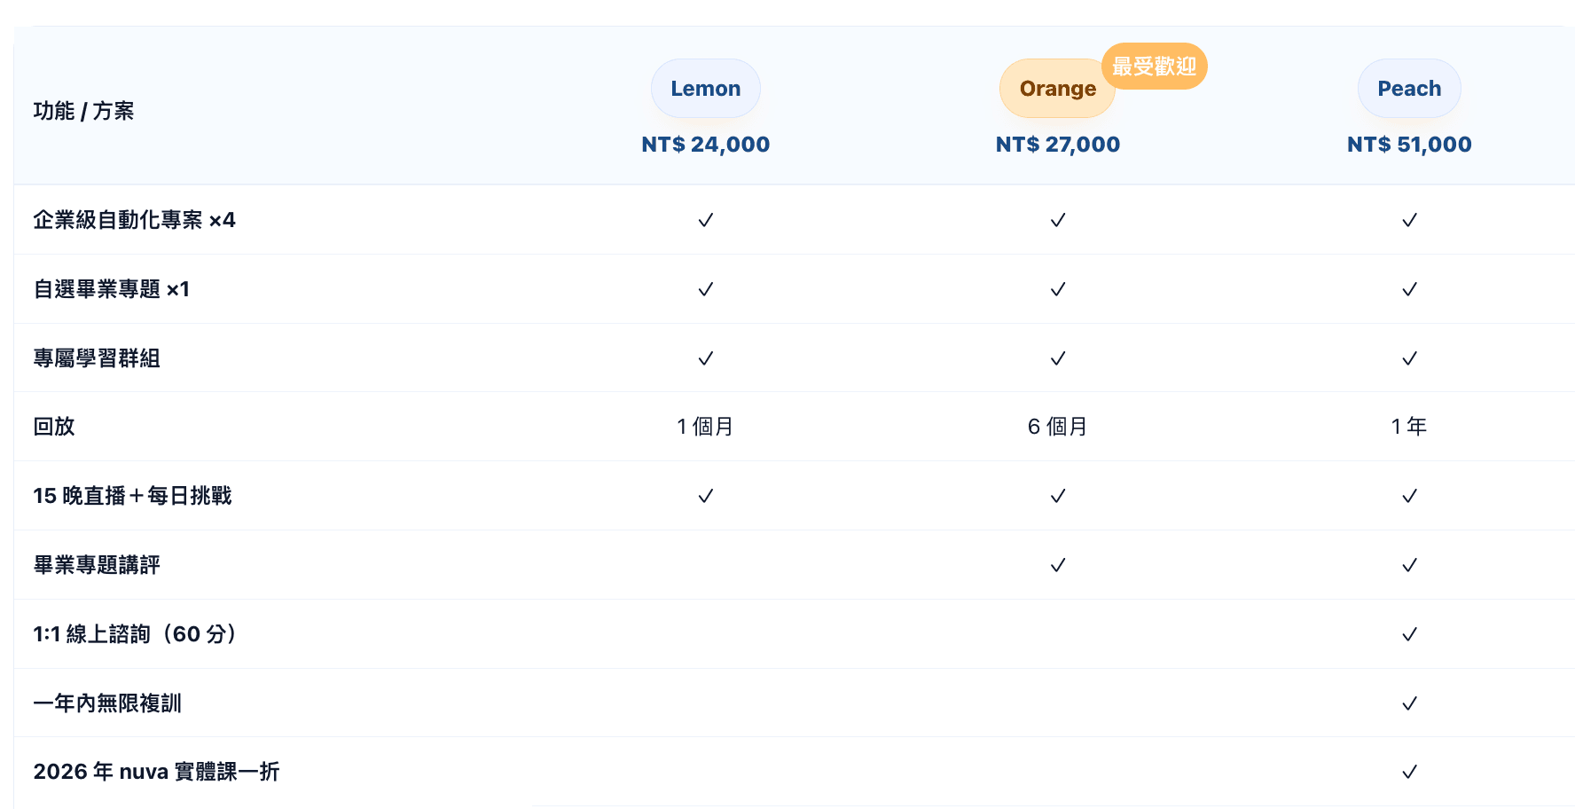Click the 功能 / 方案 header label
This screenshot has width=1575, height=809.
click(x=83, y=111)
